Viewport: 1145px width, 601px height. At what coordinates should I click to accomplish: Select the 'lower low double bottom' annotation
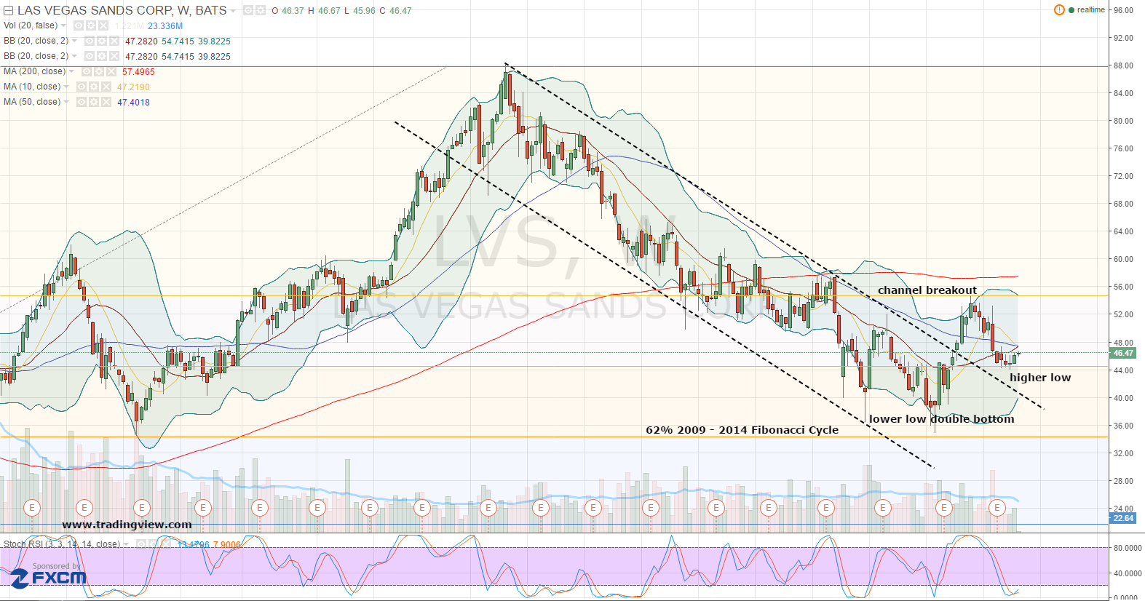(941, 419)
